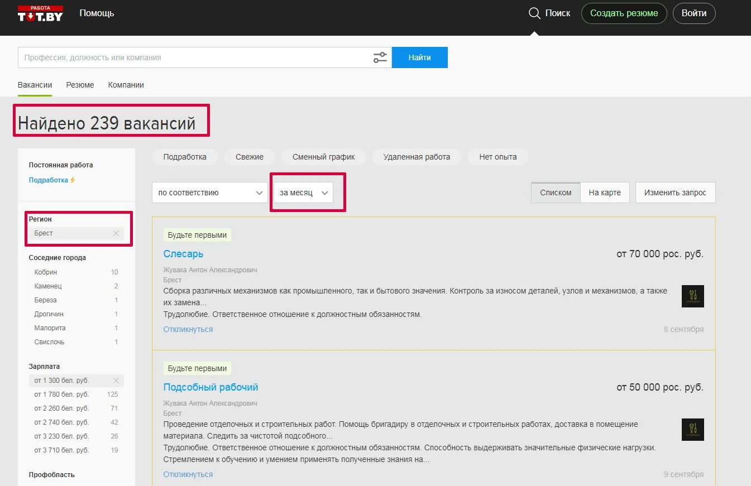The height and width of the screenshot is (486, 751).
Task: Open employer Жувака Антон Александрович under Слесарь
Action: click(210, 270)
